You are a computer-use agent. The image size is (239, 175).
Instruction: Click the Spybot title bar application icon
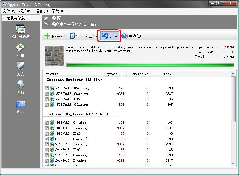click(x=4, y=5)
